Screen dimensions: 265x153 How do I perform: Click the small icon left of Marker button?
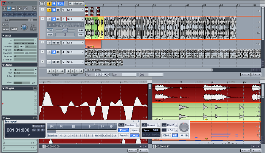70,3
